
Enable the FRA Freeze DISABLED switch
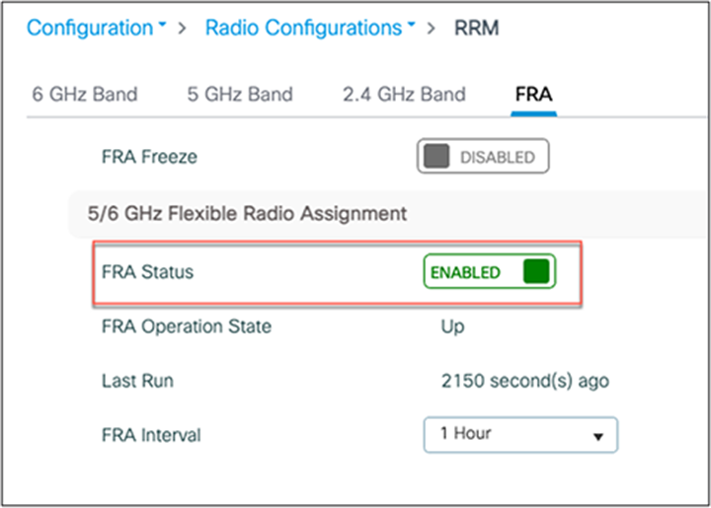click(x=482, y=157)
